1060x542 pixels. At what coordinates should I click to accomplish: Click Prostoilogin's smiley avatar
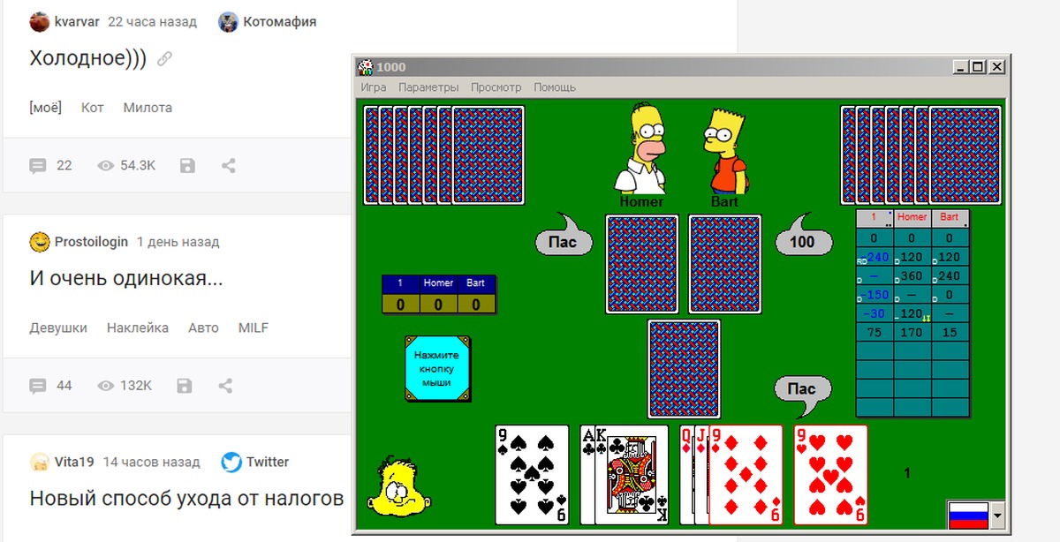(39, 241)
